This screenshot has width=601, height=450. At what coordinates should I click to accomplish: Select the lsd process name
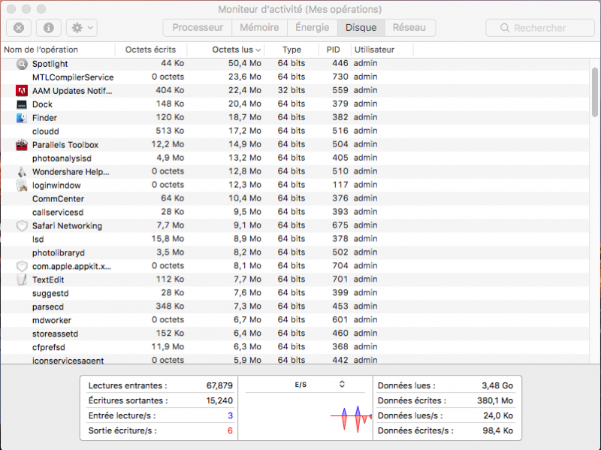point(38,239)
